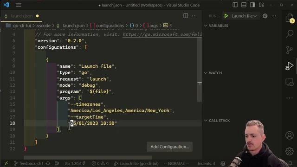Open Explorer in activity bar

tap(290, 19)
